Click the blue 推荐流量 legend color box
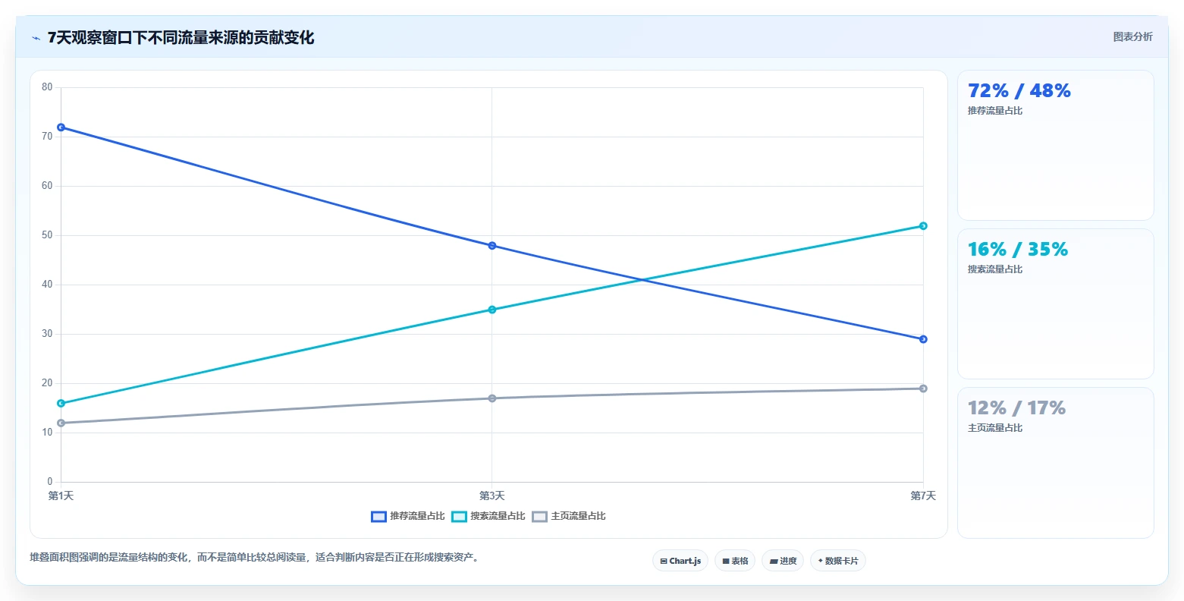Screen dimensions: 1184x601 tap(378, 517)
